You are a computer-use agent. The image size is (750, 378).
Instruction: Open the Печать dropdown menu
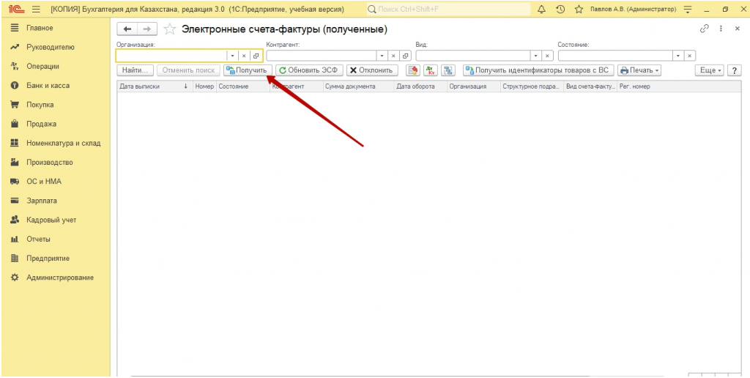pos(639,70)
